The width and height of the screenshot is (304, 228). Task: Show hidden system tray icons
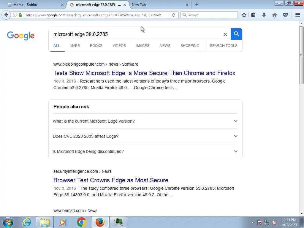pos(252,222)
